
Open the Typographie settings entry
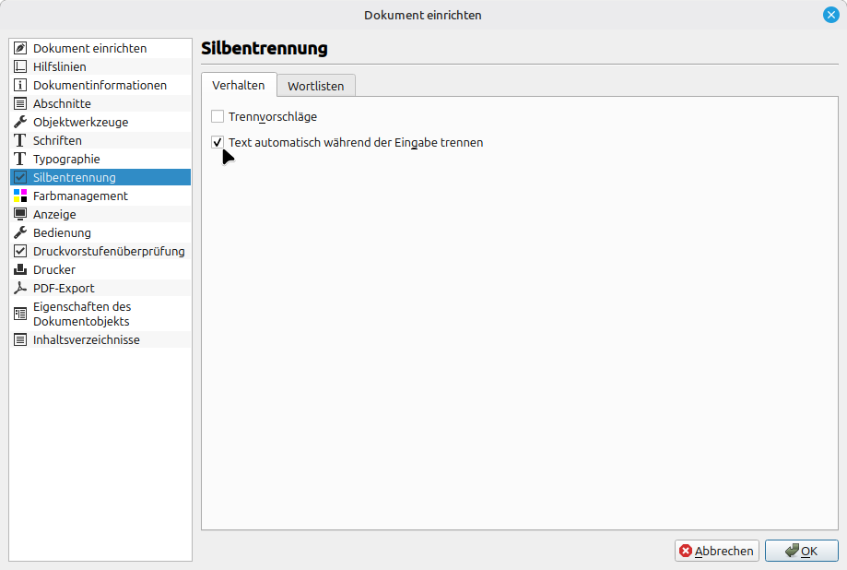(66, 159)
